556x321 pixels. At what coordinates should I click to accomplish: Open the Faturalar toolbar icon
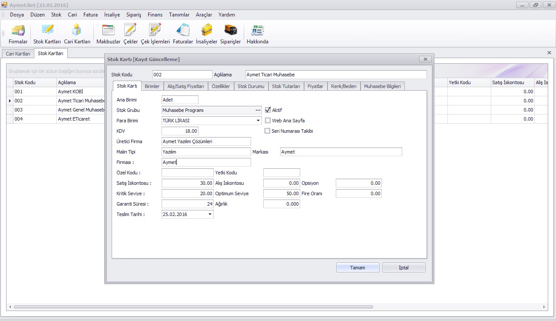[x=183, y=34]
